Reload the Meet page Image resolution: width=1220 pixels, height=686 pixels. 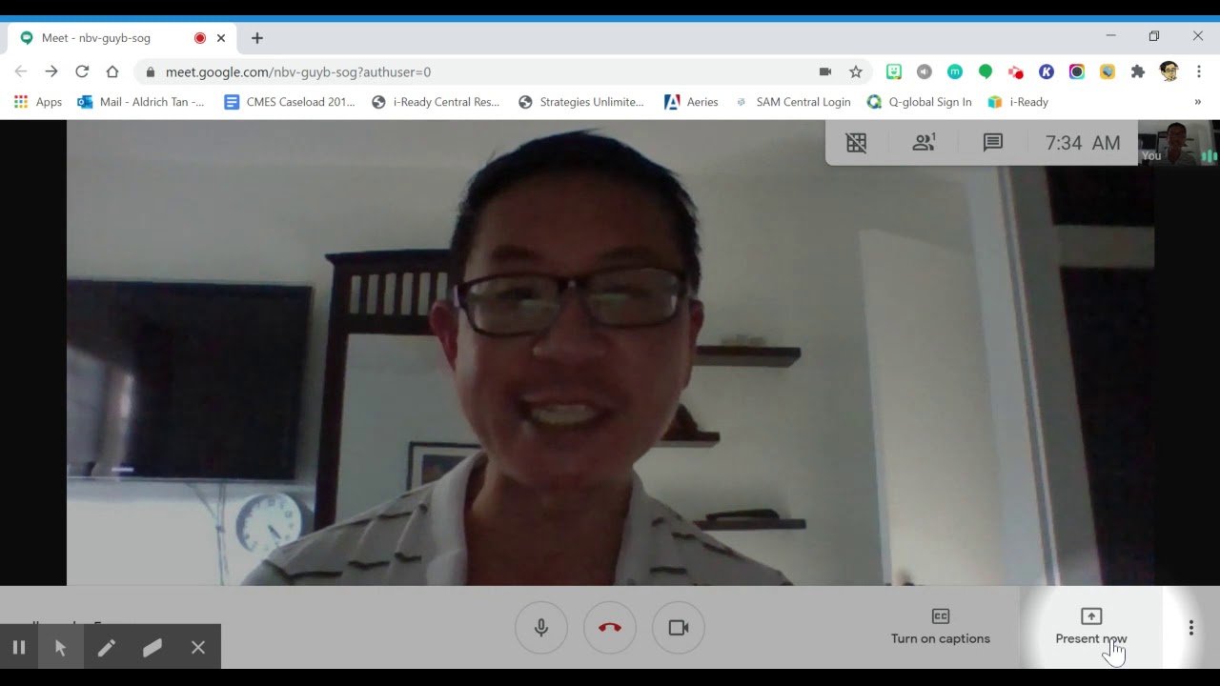pos(82,71)
